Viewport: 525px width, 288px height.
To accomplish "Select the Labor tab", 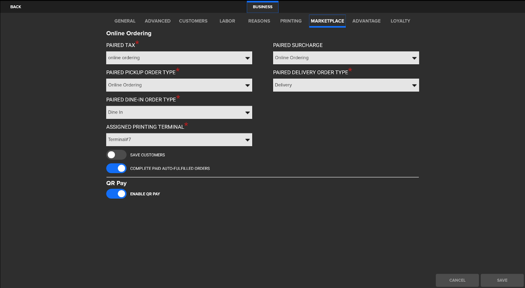I will [x=227, y=21].
